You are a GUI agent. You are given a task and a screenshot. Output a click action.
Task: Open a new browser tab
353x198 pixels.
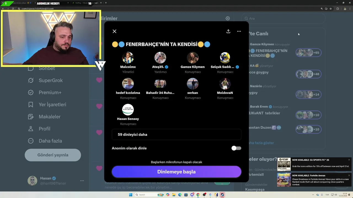point(106,3)
